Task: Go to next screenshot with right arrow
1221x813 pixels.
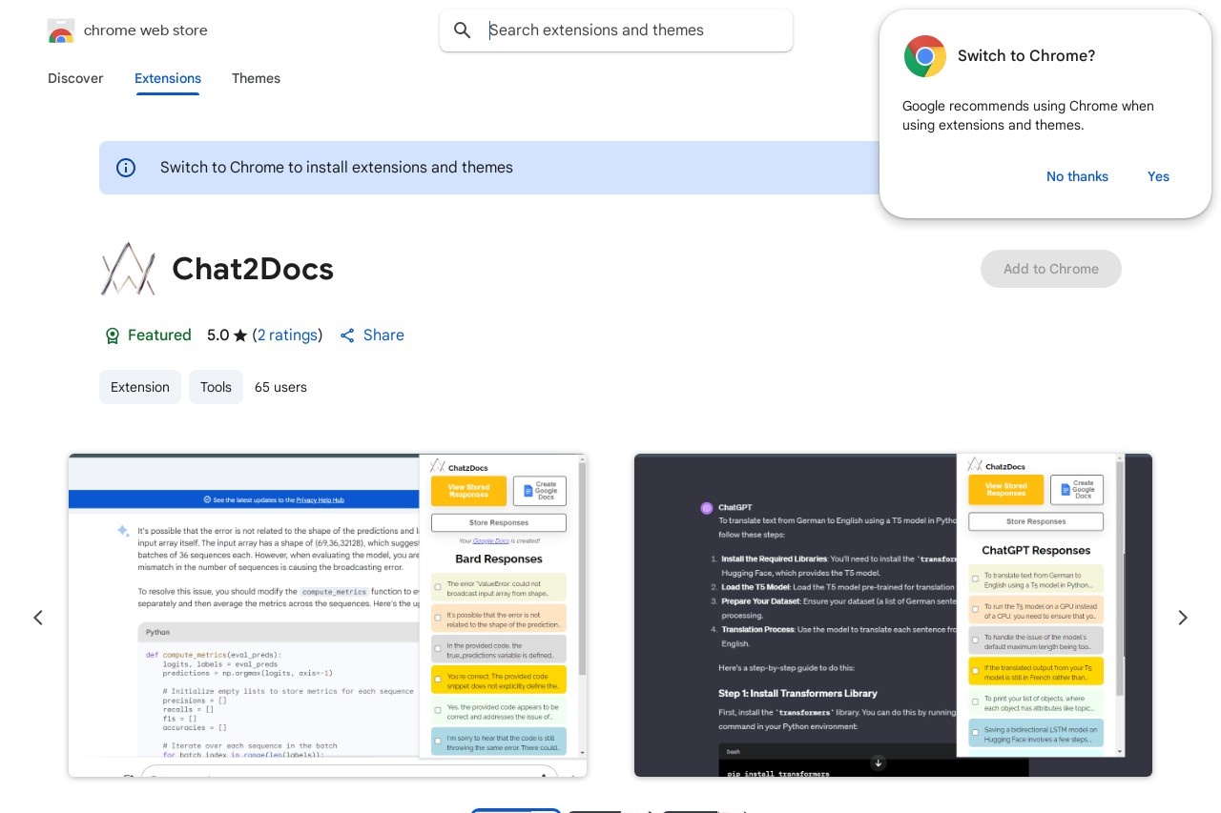Action: (x=1183, y=618)
